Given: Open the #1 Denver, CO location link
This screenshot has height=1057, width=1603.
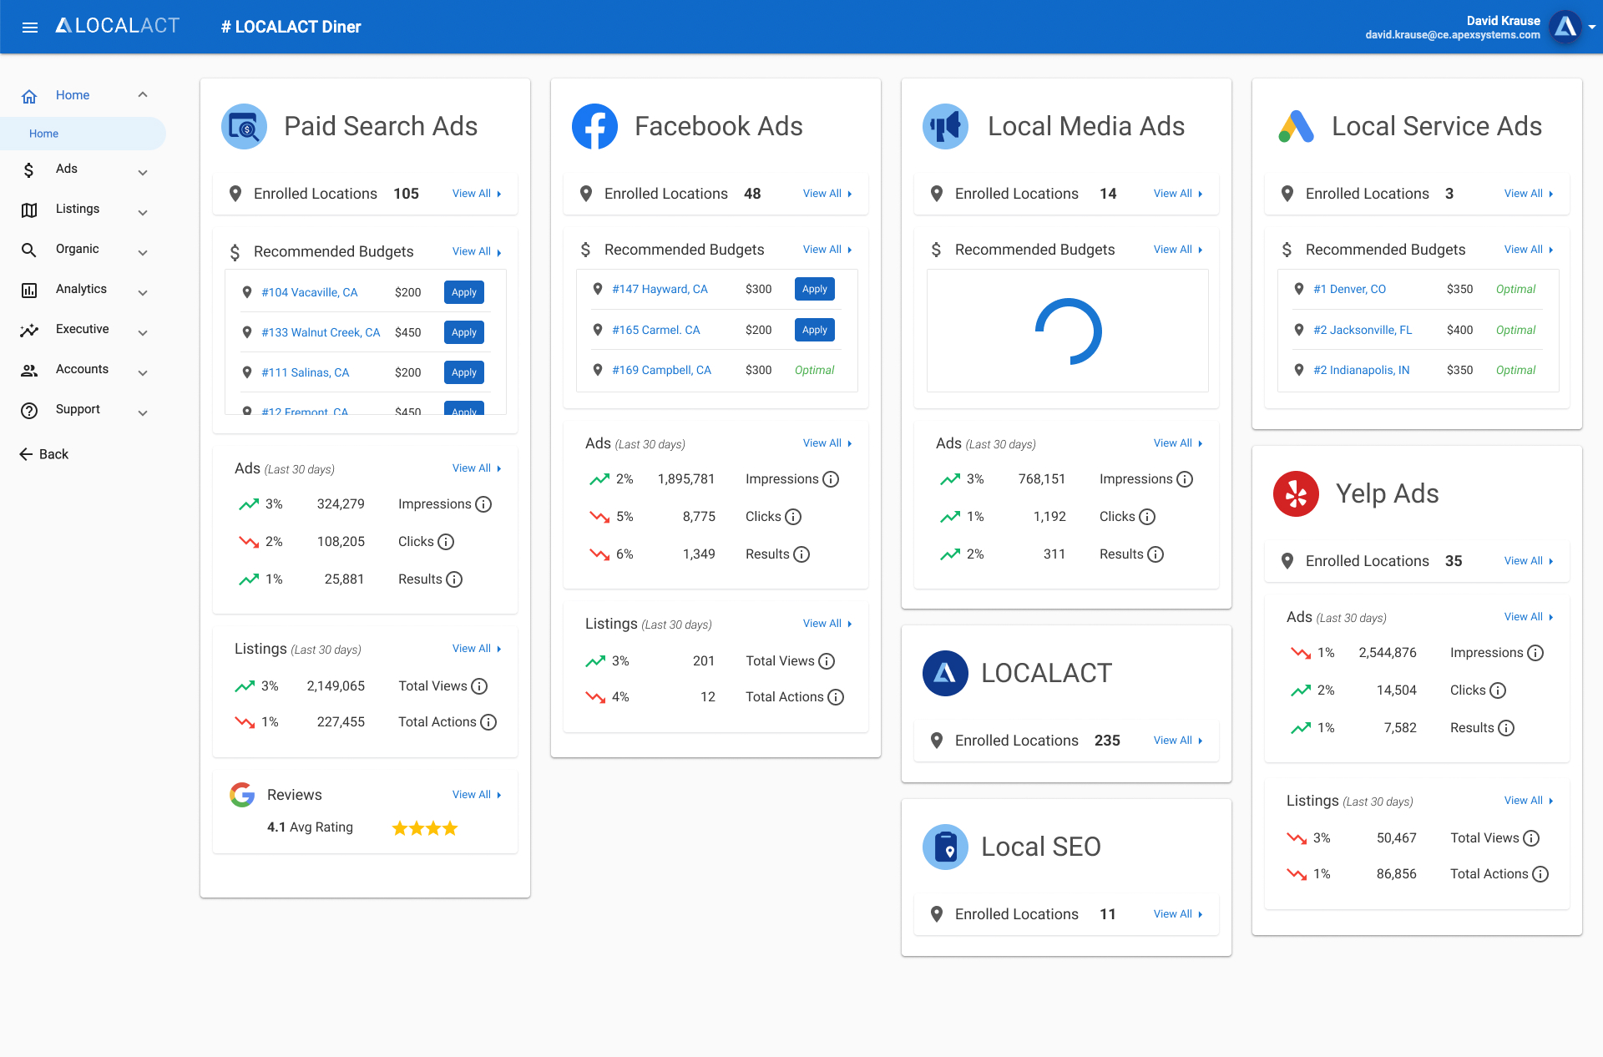Looking at the screenshot, I should (x=1349, y=289).
